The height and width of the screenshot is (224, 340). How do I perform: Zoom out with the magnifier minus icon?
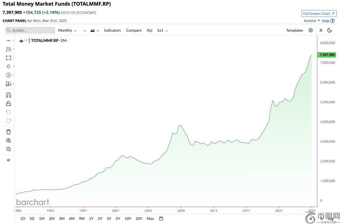tap(9, 149)
